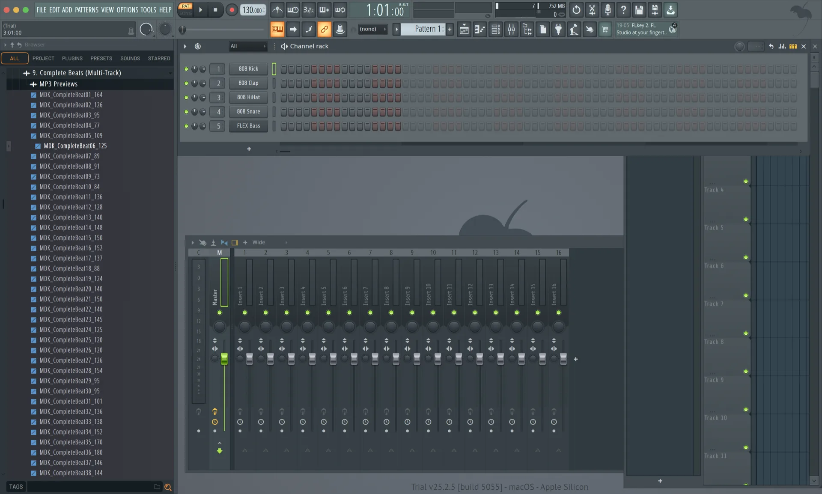Toggle mixer view waveforms icon

pos(224,242)
